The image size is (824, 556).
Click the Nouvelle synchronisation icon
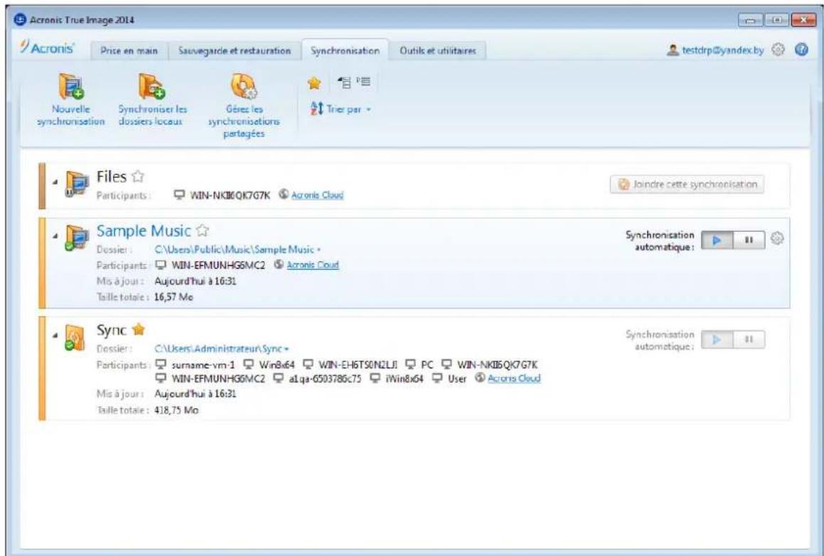coord(72,87)
